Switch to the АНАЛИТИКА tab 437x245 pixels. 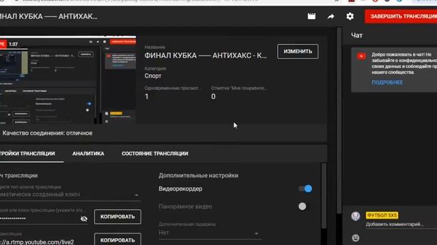pyautogui.click(x=88, y=154)
